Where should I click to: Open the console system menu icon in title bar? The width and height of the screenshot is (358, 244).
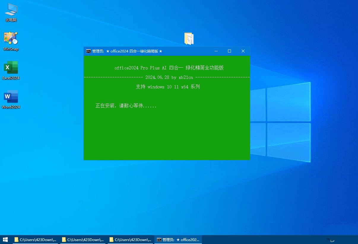click(x=88, y=51)
